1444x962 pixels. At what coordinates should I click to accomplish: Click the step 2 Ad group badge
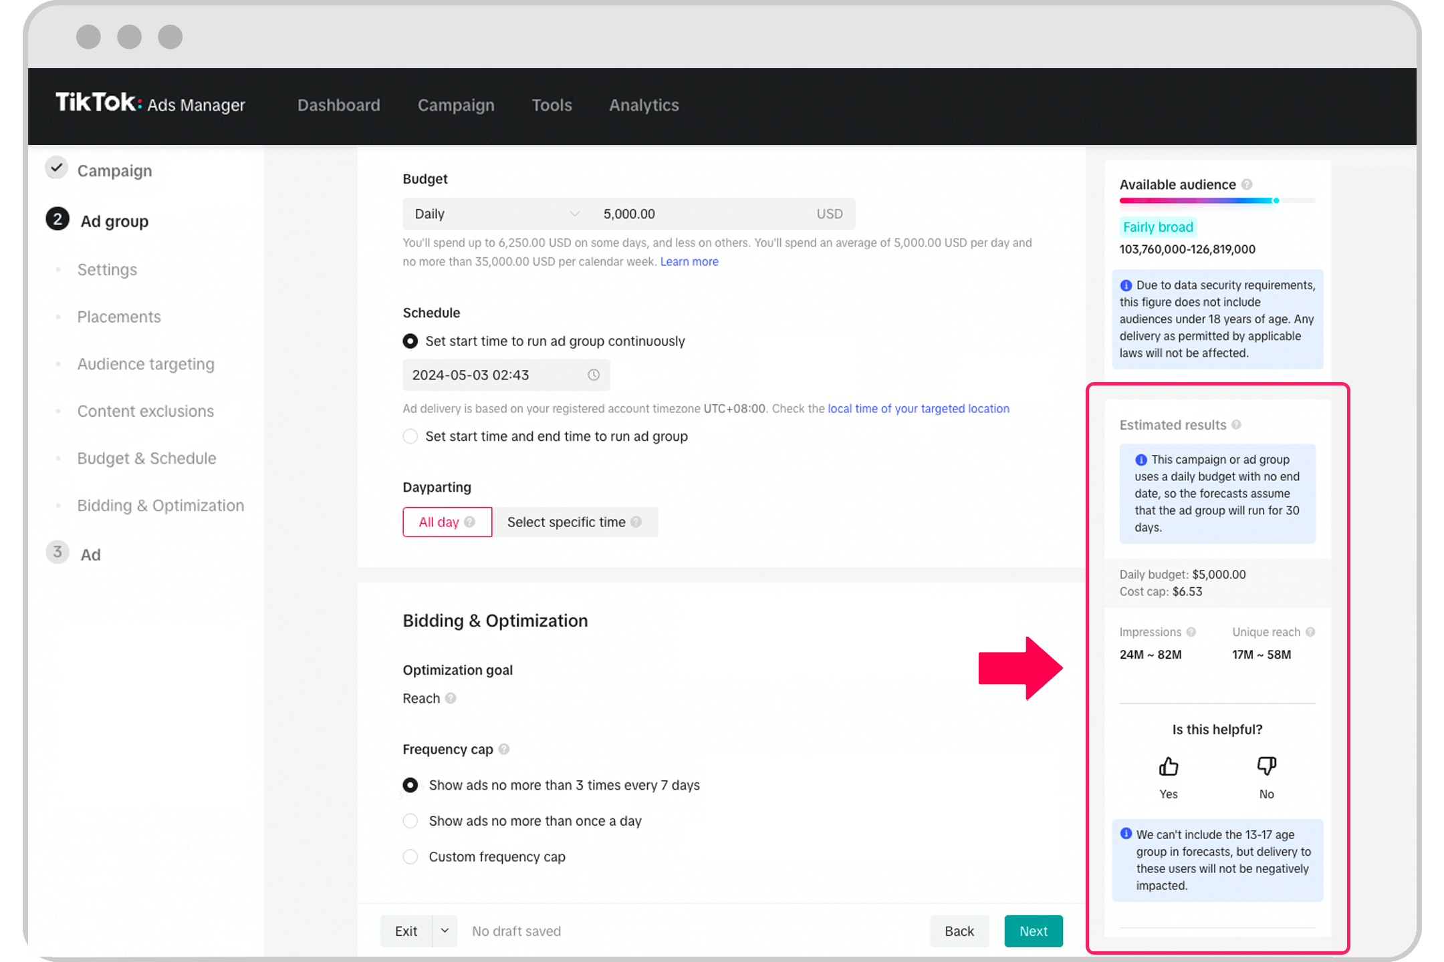[x=57, y=219]
